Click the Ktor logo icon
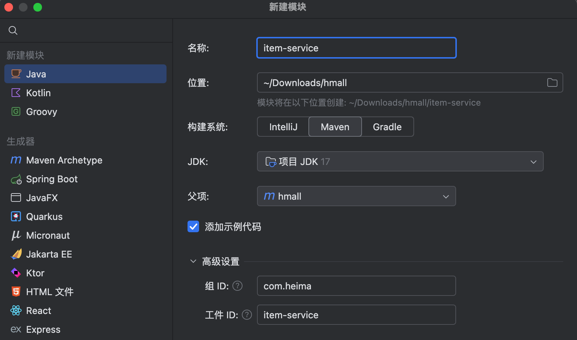 pos(16,273)
